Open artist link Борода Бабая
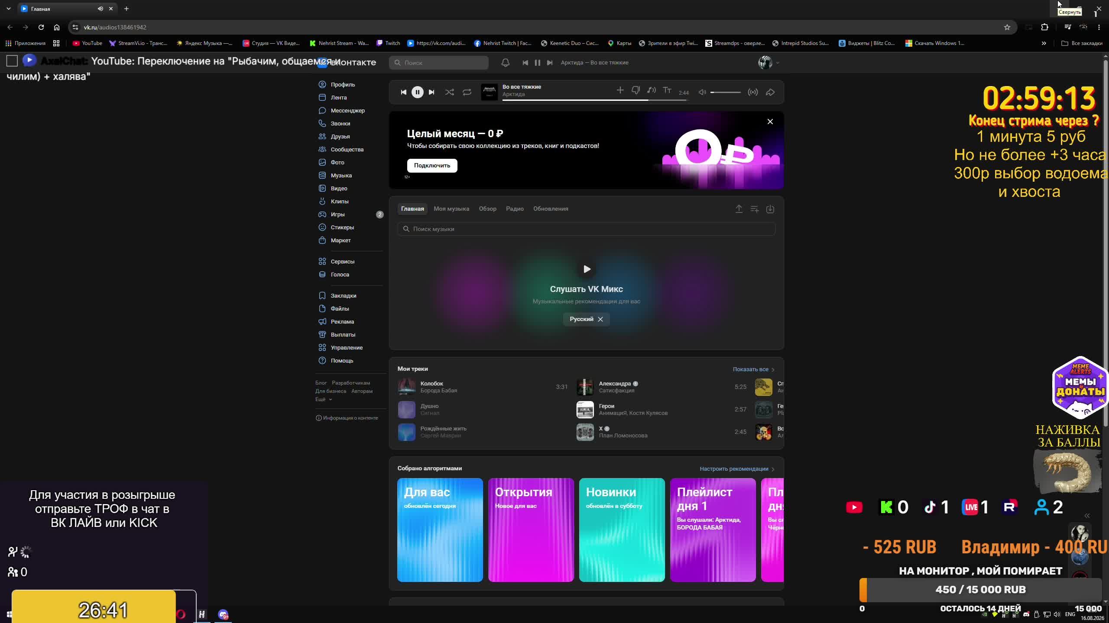Screen dimensions: 1109x623 pyautogui.click(x=438, y=391)
